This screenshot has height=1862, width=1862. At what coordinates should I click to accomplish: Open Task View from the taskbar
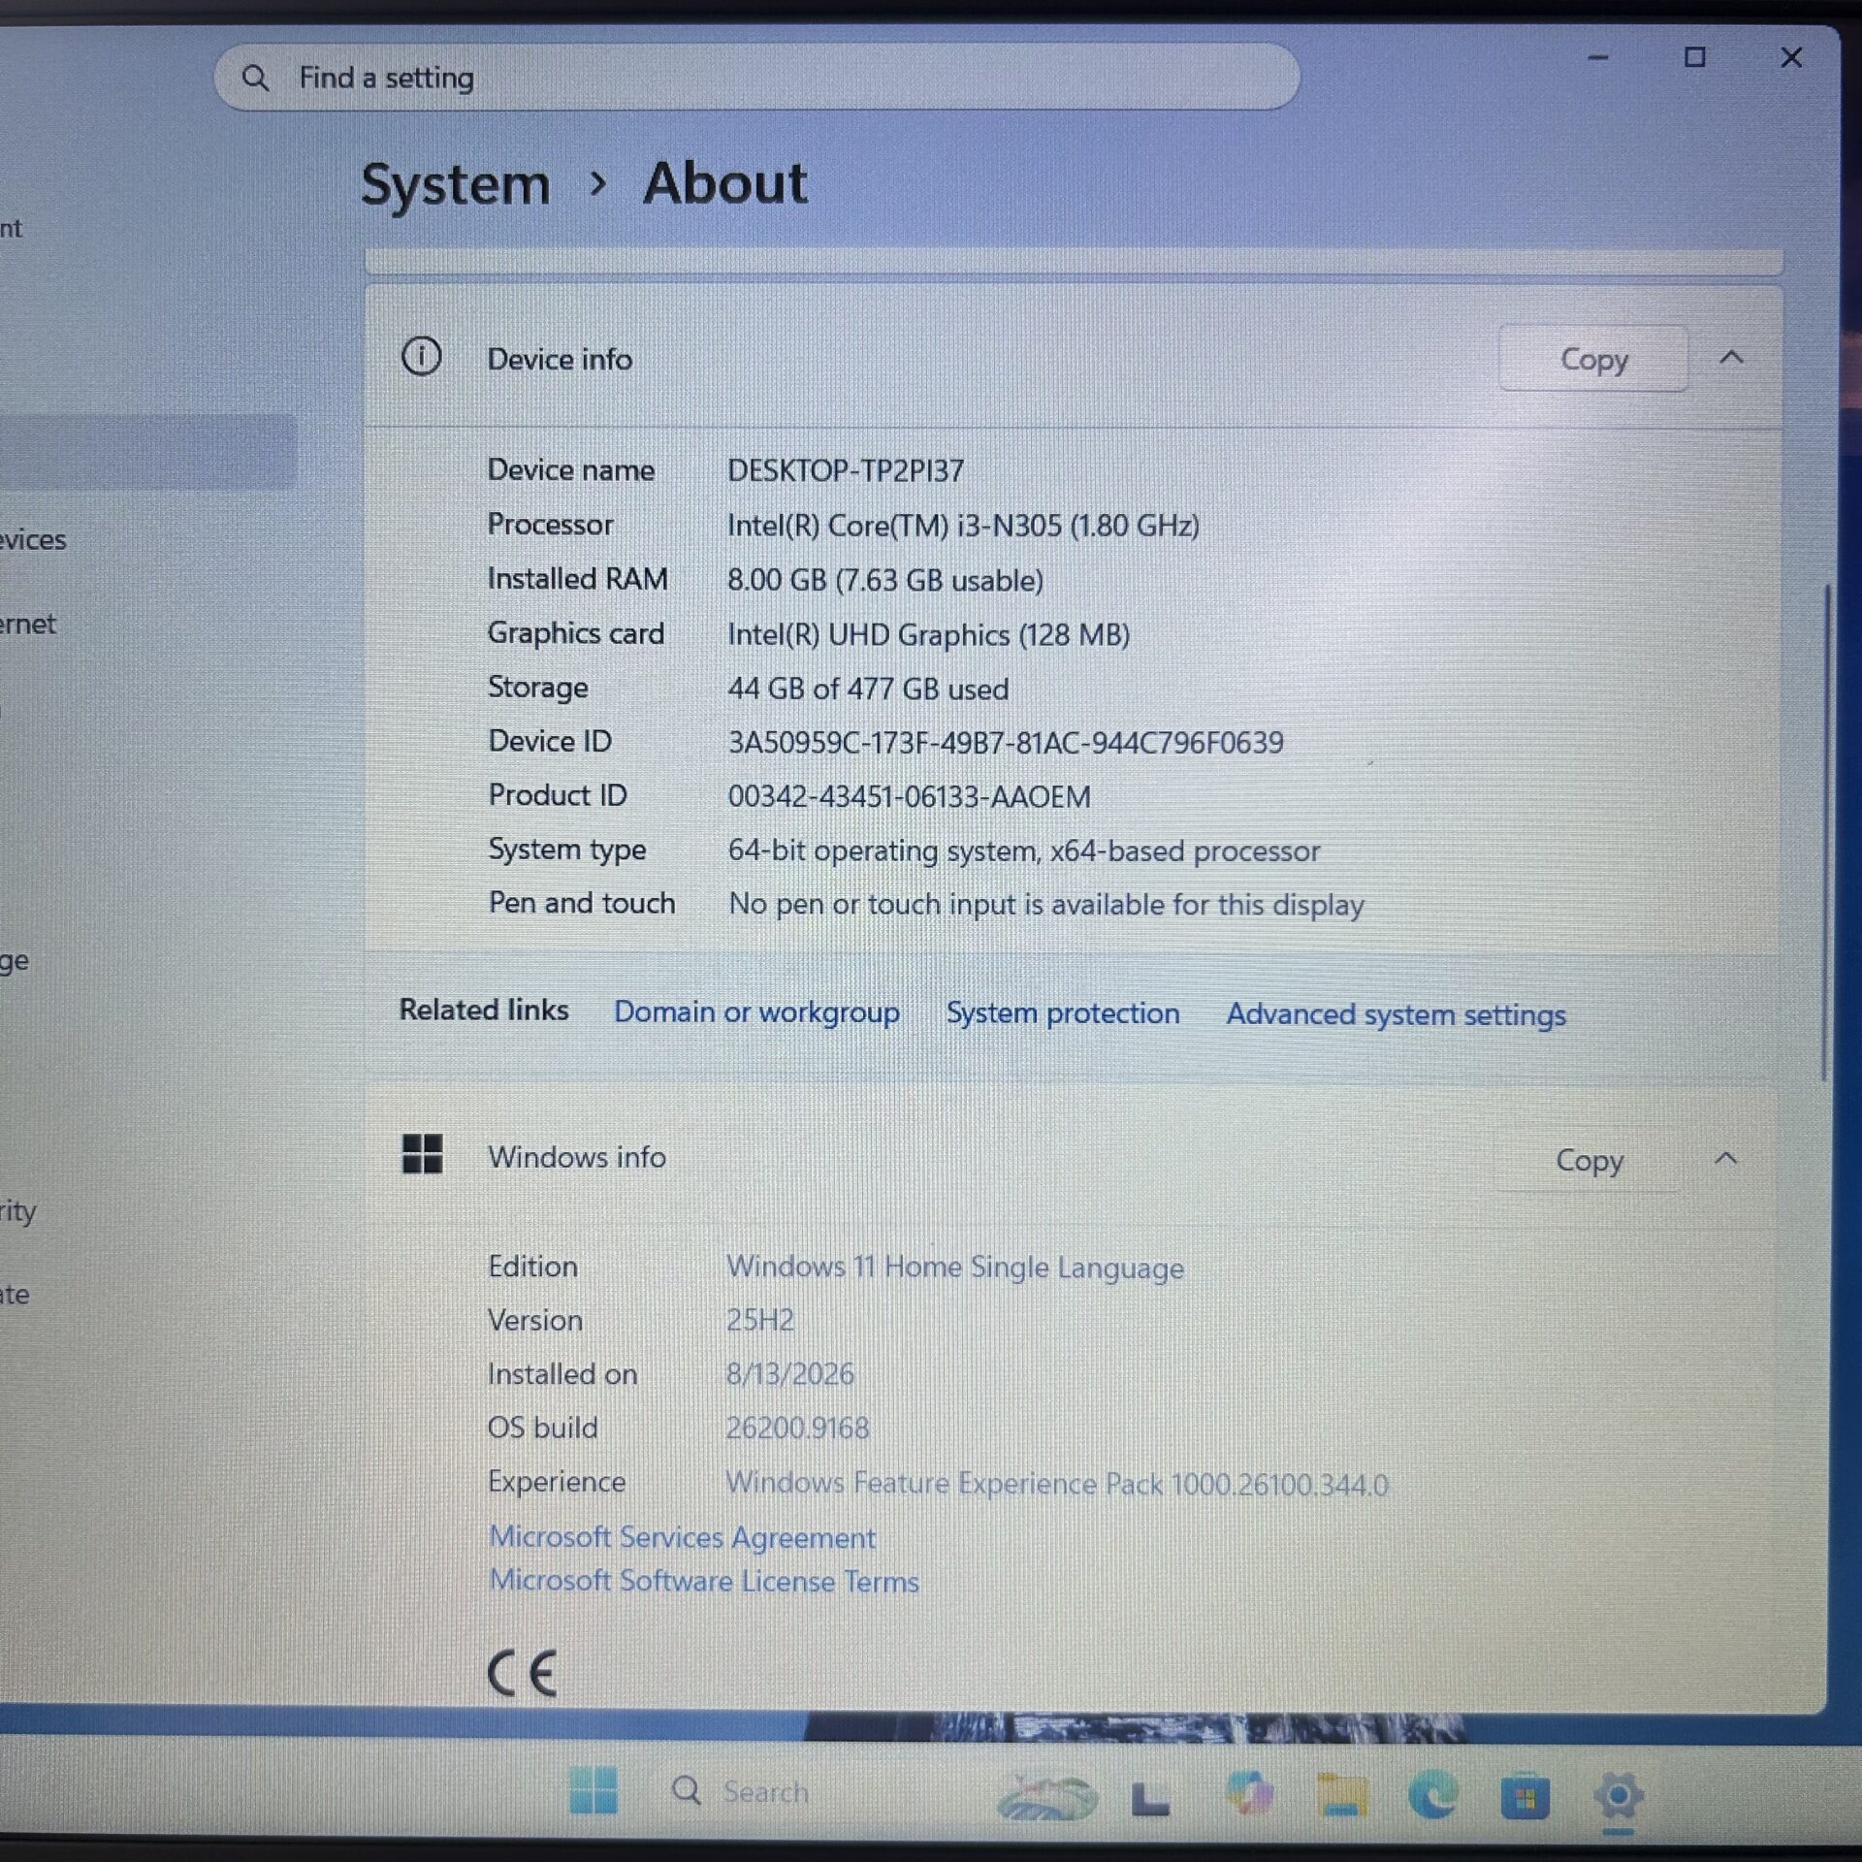pyautogui.click(x=1150, y=1799)
